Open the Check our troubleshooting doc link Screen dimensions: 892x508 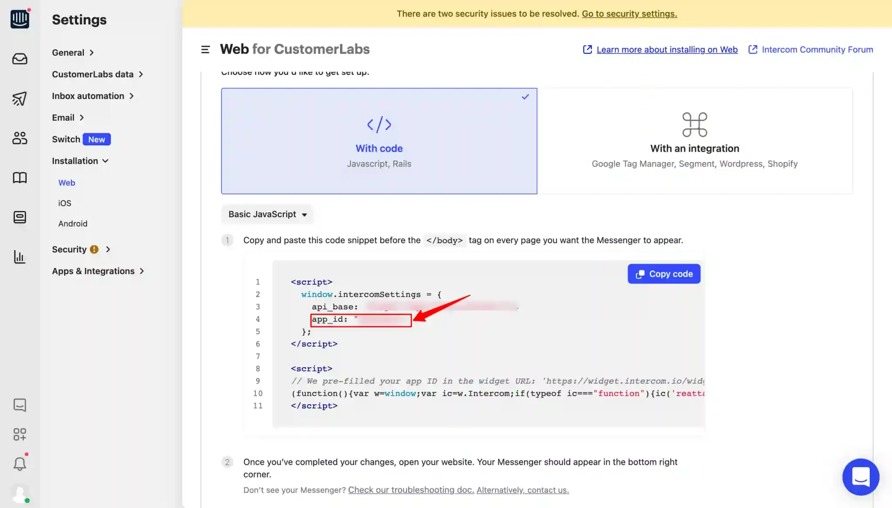coord(411,490)
